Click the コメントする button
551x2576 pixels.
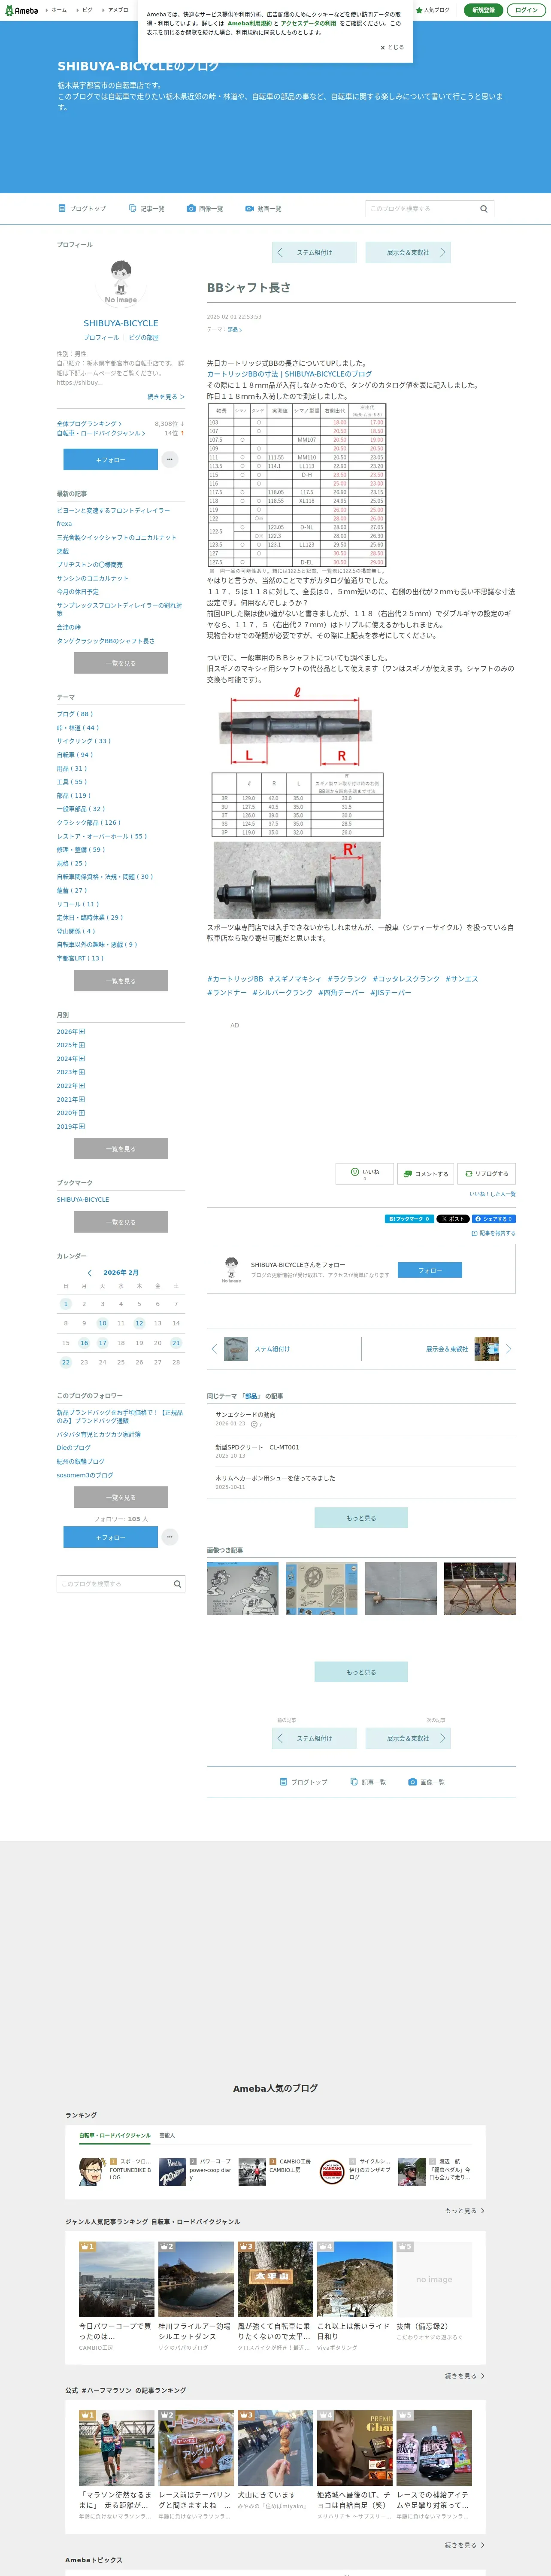click(x=426, y=1173)
